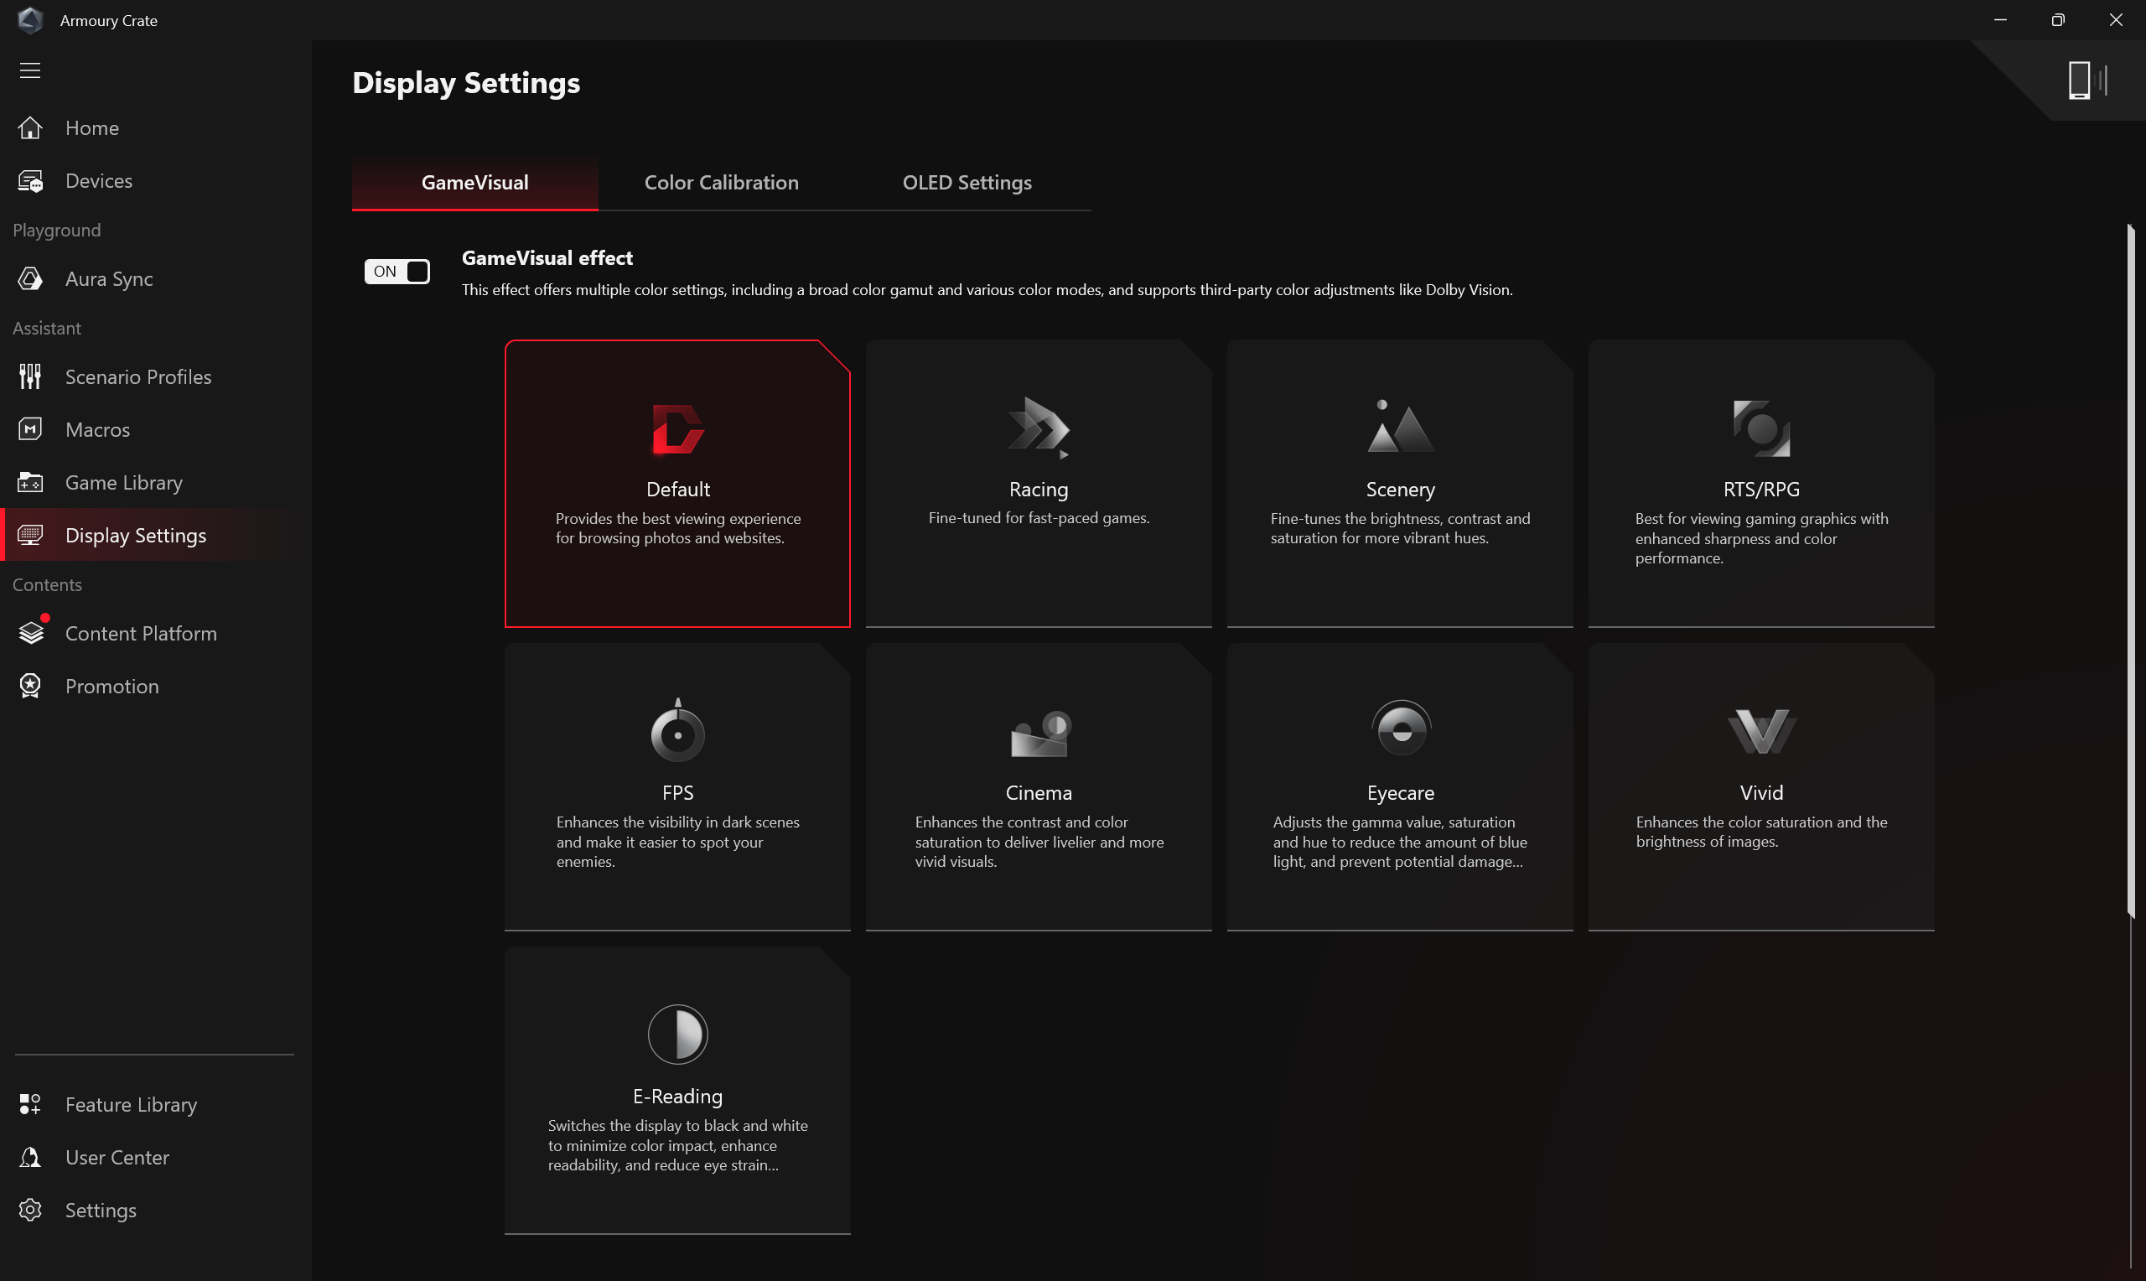Open the Game Library page
Image resolution: width=2146 pixels, height=1281 pixels.
(123, 483)
